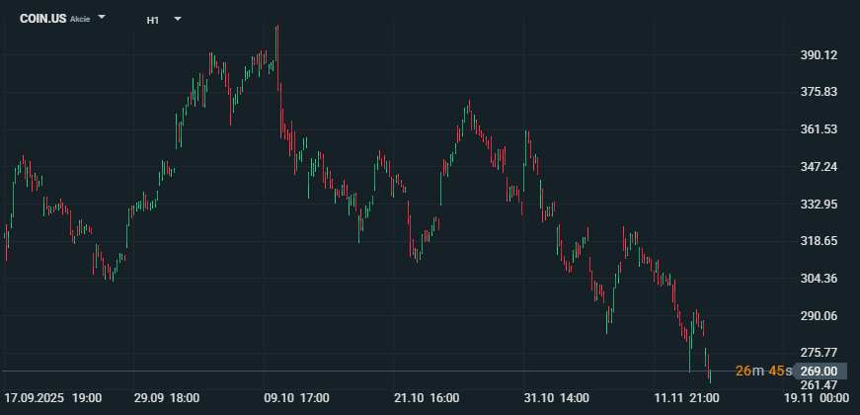The width and height of the screenshot is (860, 415).
Task: Click the 332.95 price level label
Action: click(819, 205)
